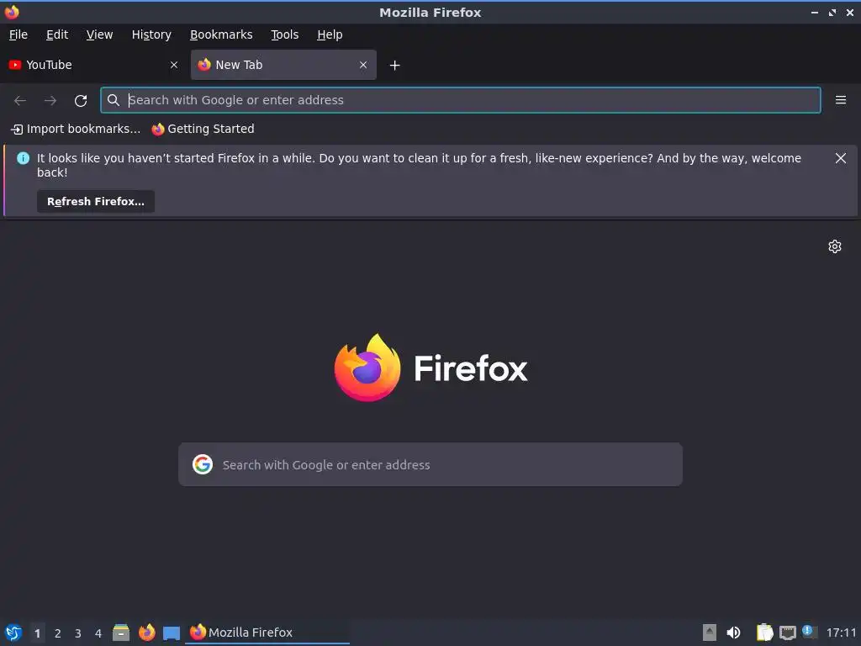Launch Firefox from taskbar quick launcher

(146, 633)
